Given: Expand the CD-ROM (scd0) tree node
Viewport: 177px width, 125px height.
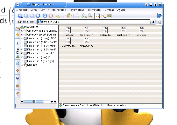Looking at the screenshot, I should (x=22, y=35).
